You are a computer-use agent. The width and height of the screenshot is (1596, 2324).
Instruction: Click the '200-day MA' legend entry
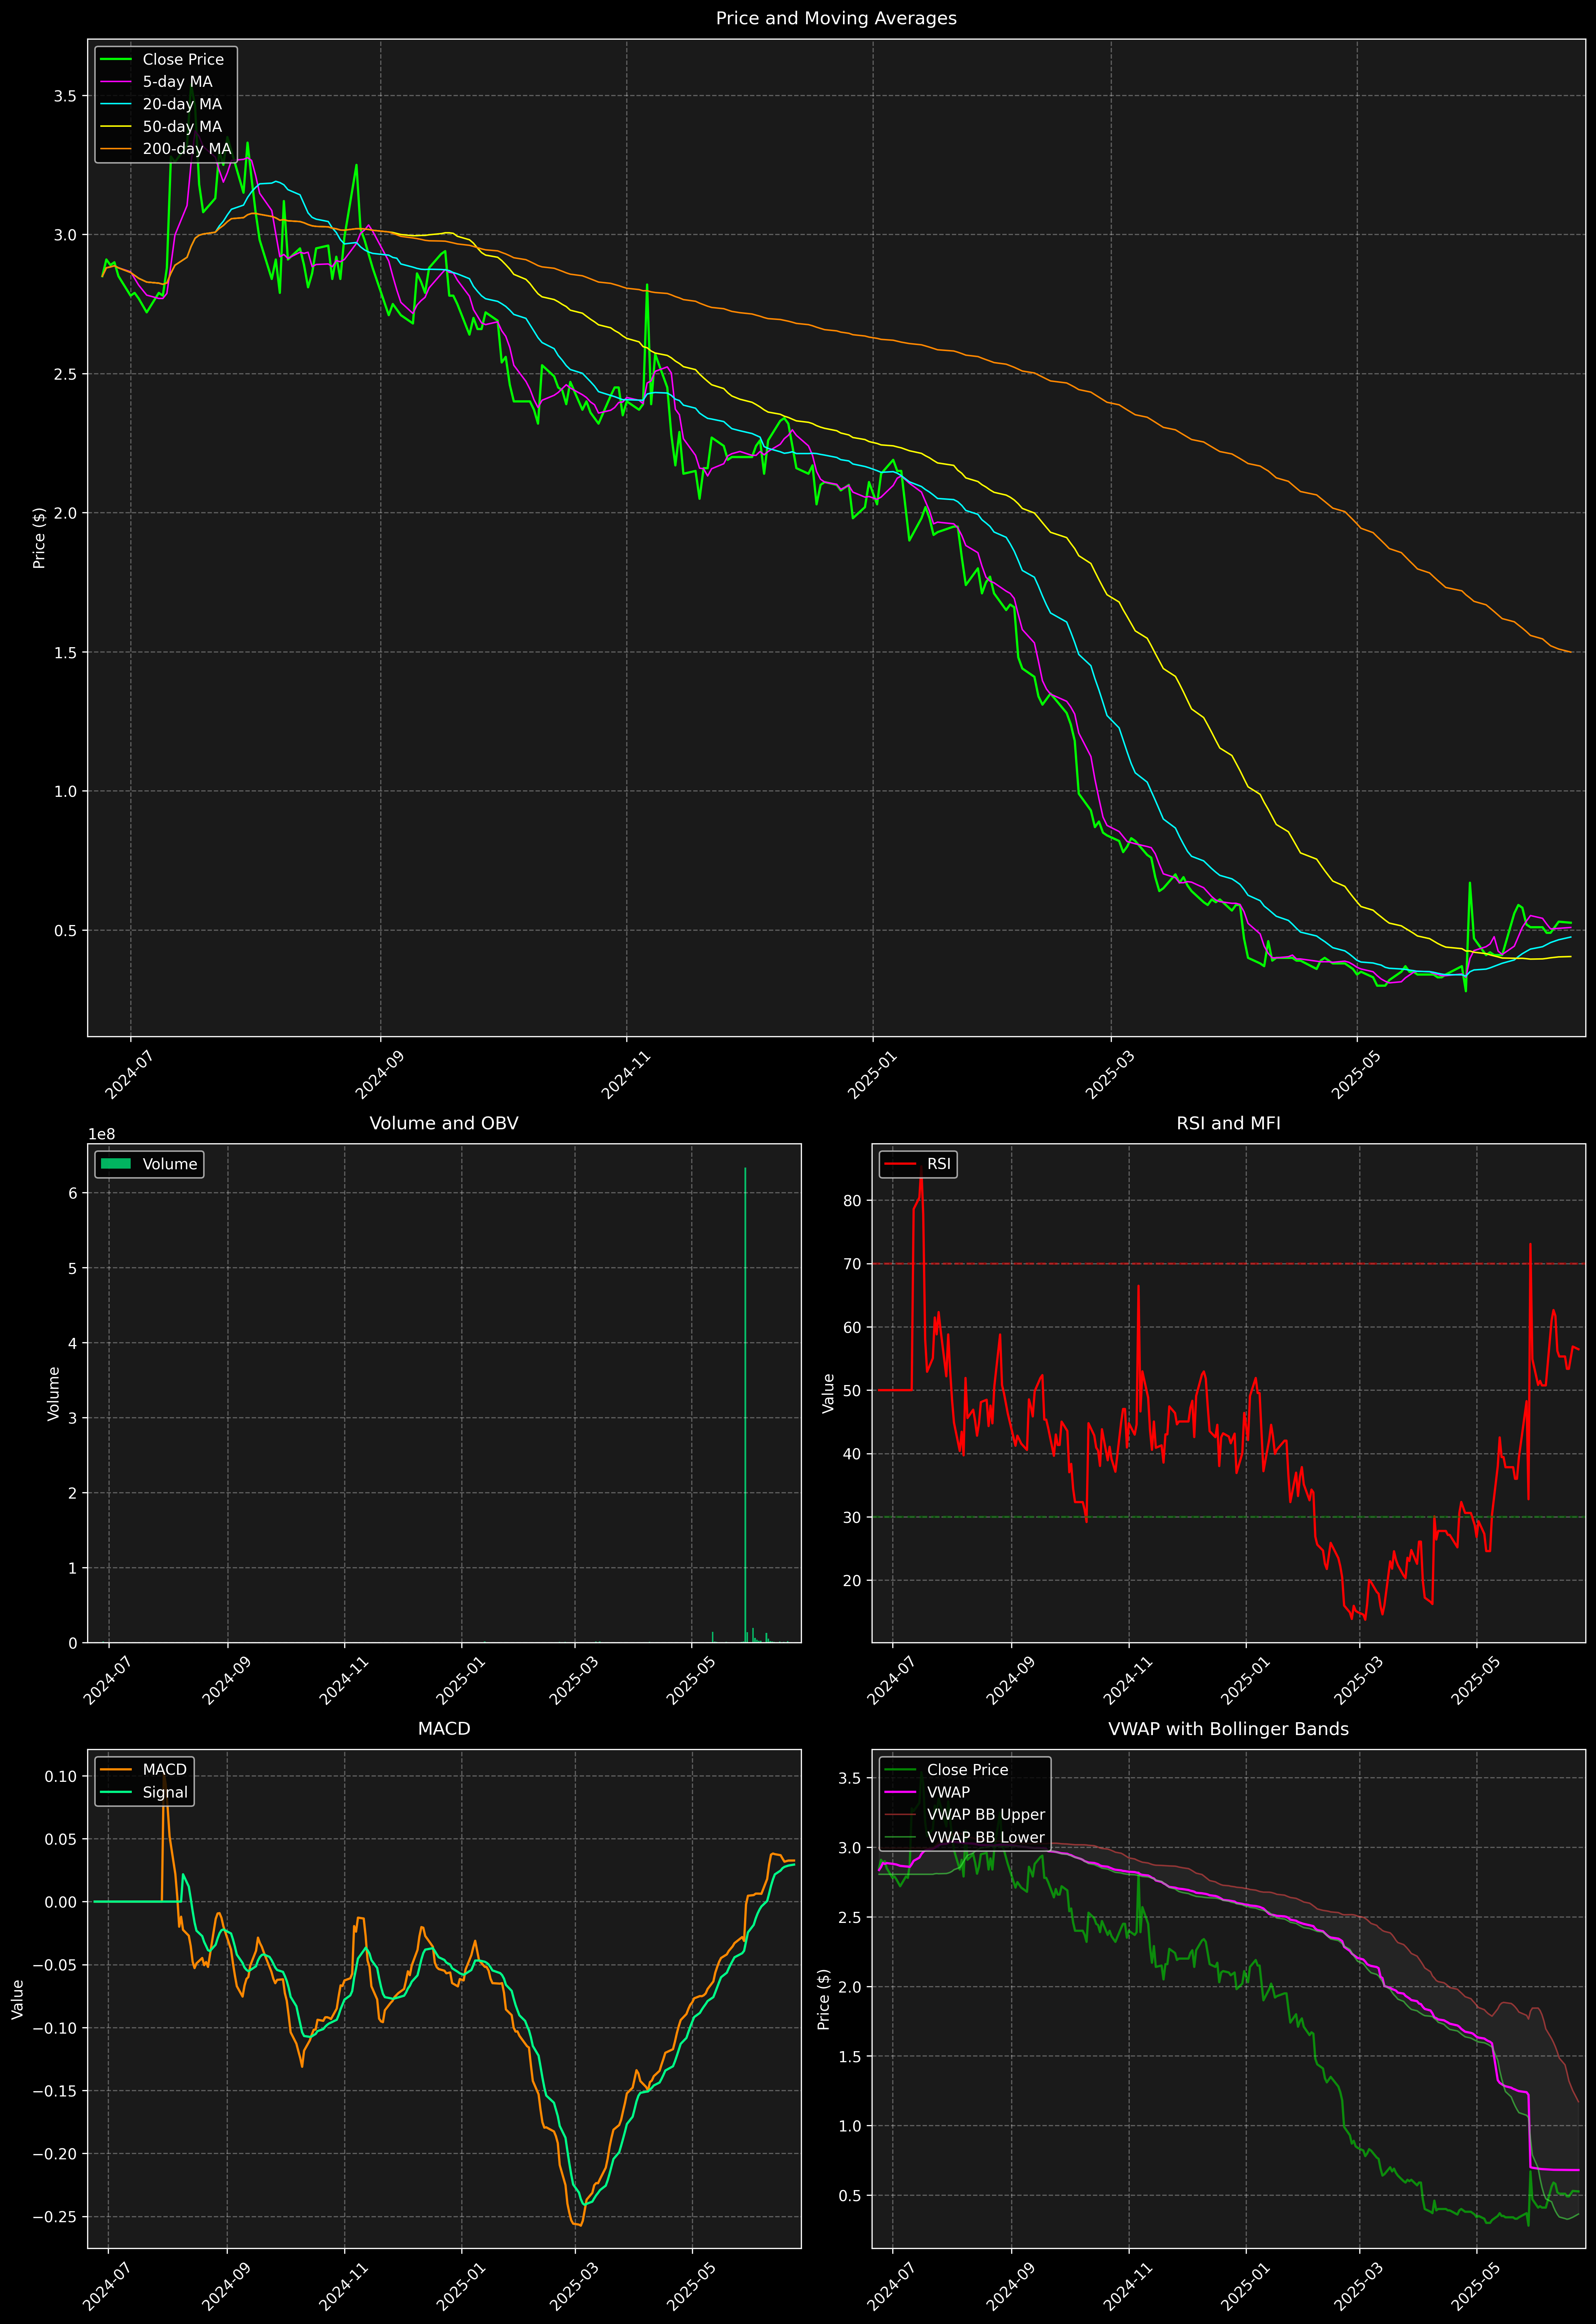[x=166, y=149]
